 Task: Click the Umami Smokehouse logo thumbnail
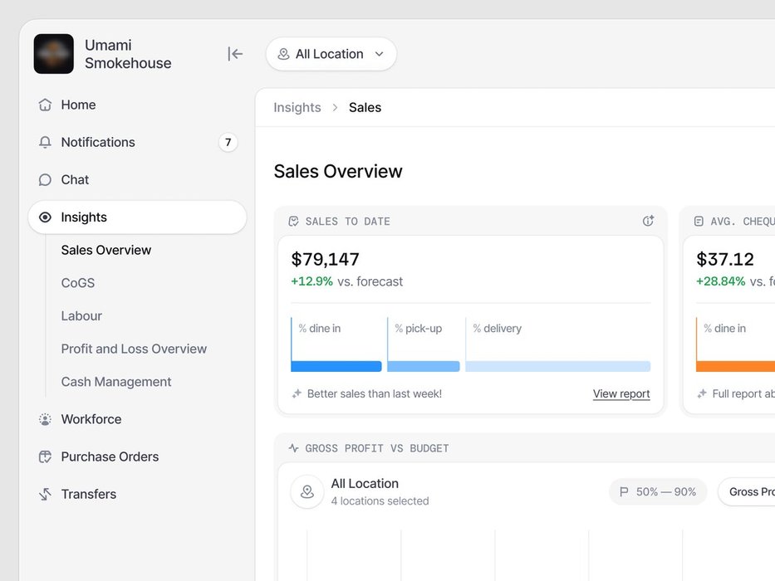(54, 54)
